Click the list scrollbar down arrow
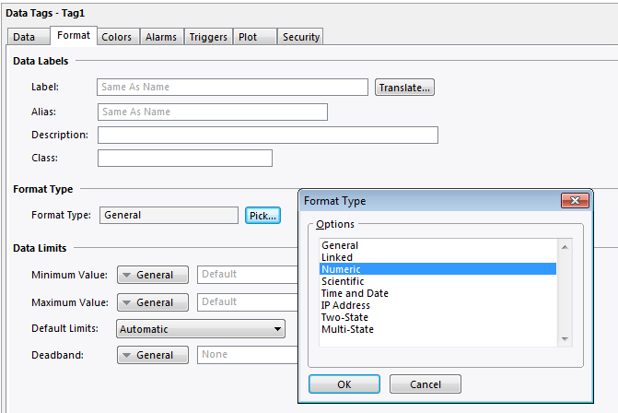Screen dimensions: 618x413 click(x=565, y=339)
